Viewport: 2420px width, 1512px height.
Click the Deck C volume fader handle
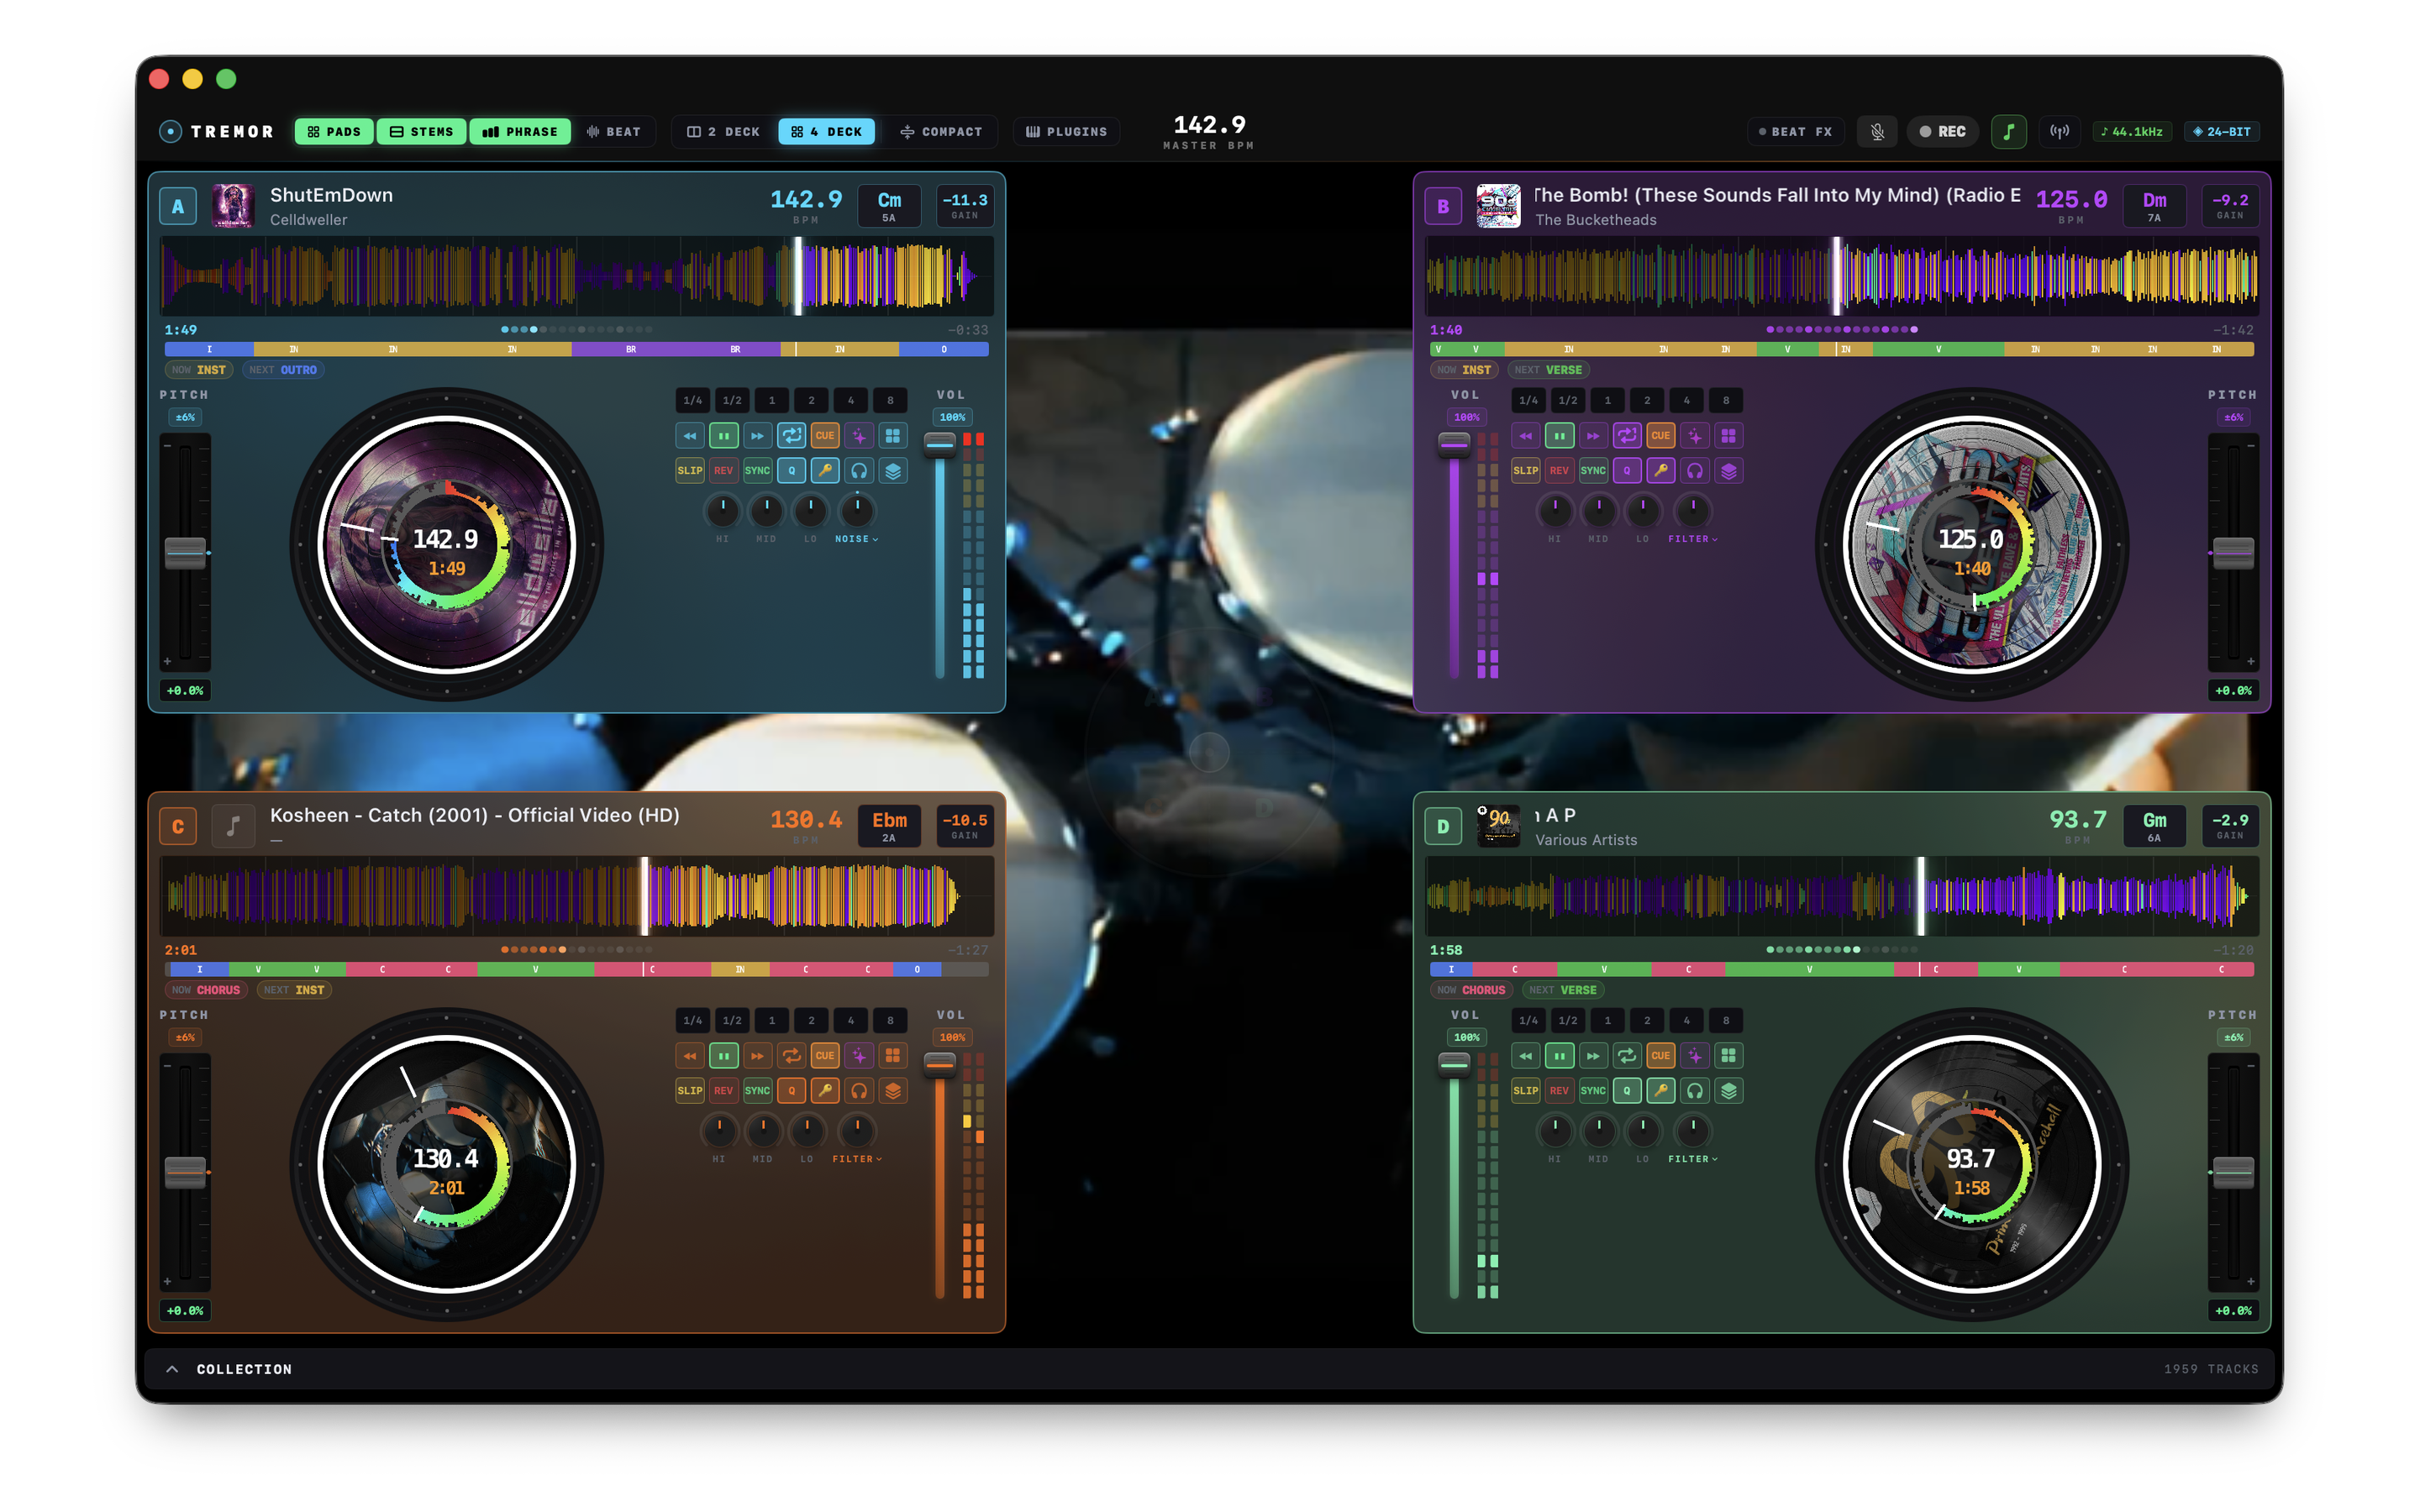point(939,1064)
